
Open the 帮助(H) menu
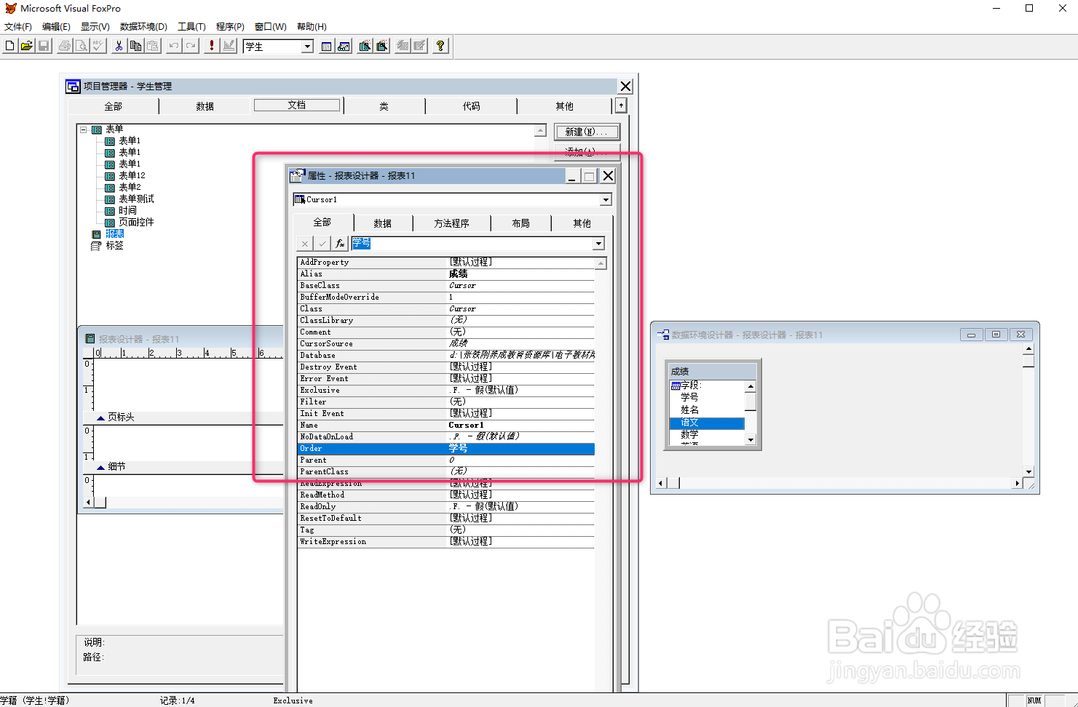312,27
